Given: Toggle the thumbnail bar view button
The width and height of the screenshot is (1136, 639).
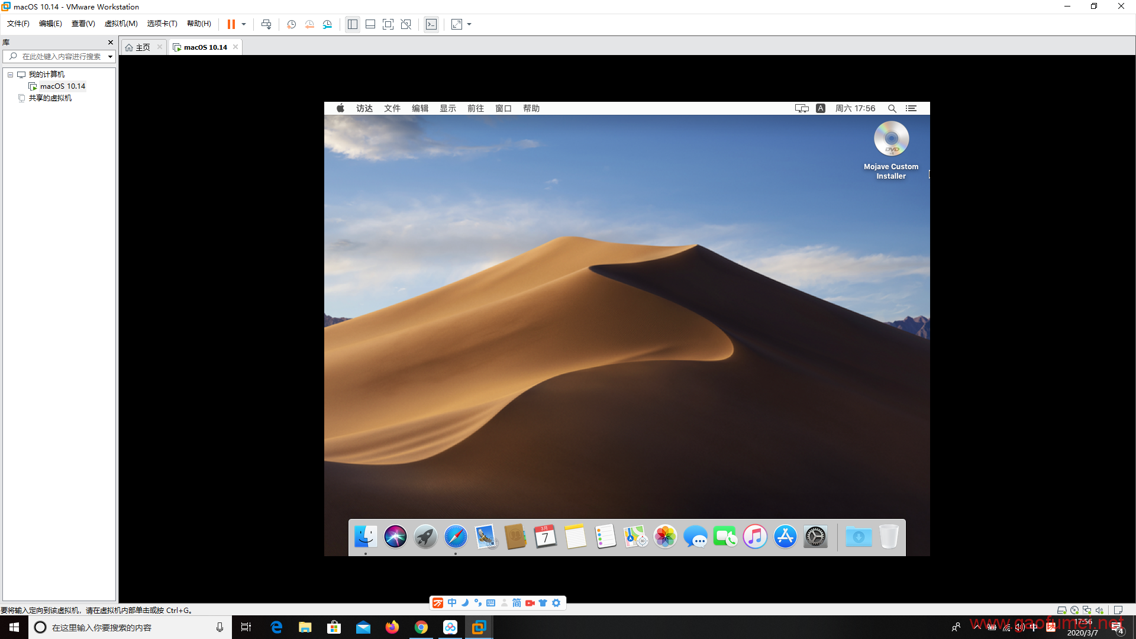Looking at the screenshot, I should (x=370, y=24).
